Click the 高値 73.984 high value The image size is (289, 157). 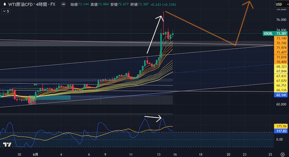pos(100,4)
